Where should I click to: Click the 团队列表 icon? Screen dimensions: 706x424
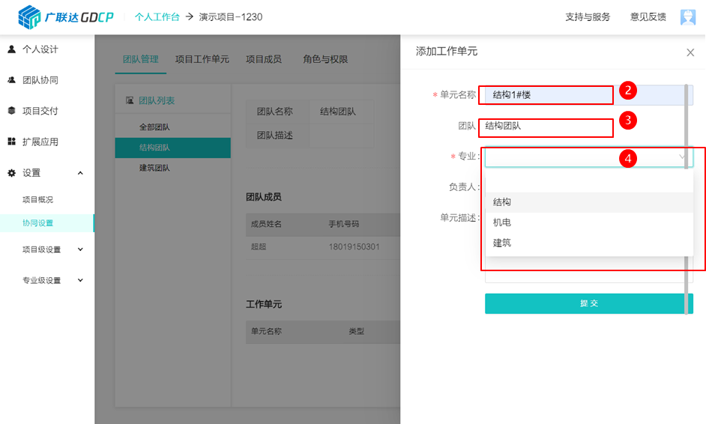tap(130, 100)
